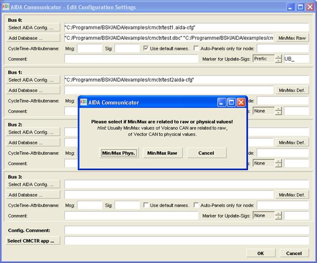The image size is (317, 263).
Task: Minimize the Edit Configuration Settings window
Action: click(x=291, y=7)
